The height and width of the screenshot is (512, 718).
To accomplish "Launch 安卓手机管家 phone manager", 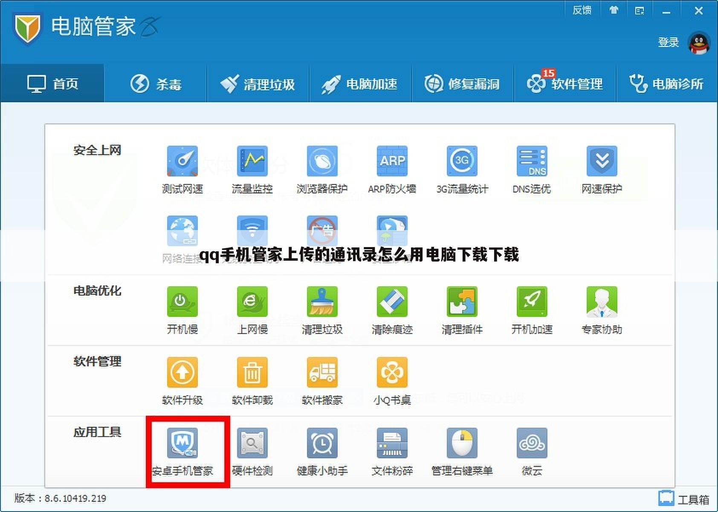I will [x=182, y=452].
